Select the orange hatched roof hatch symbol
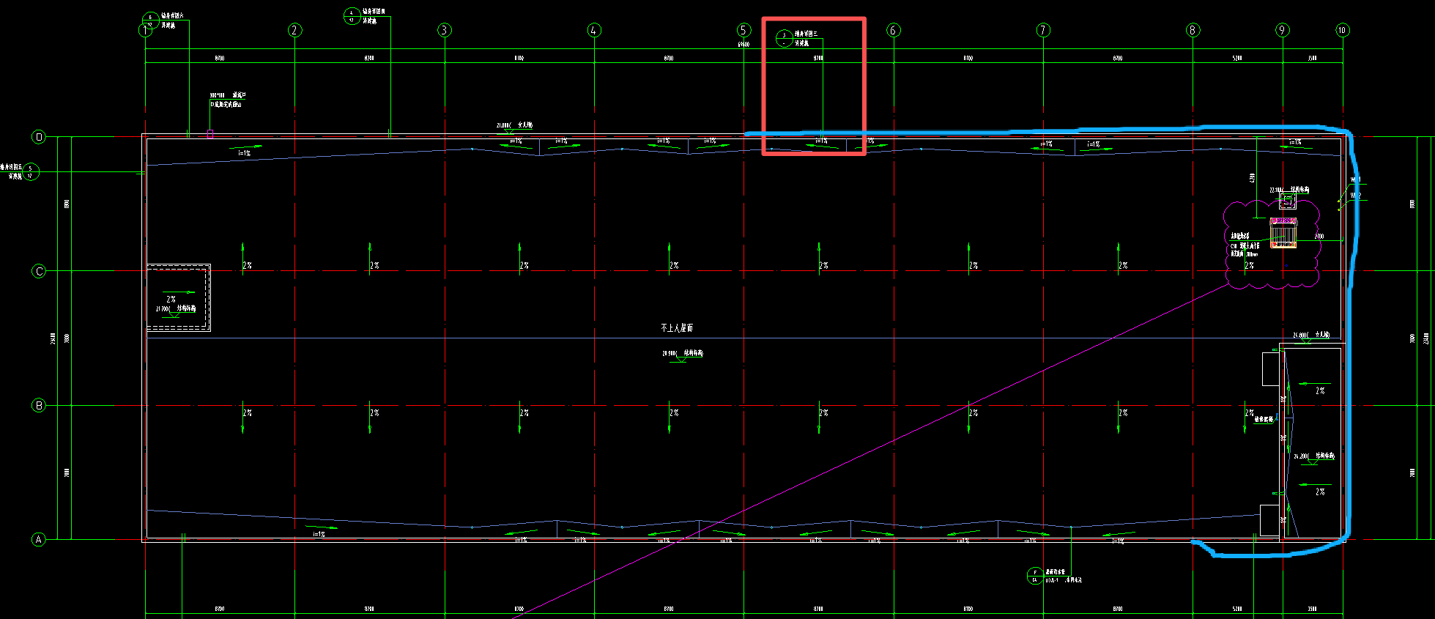Viewport: 1435px width, 619px height. [x=1283, y=233]
